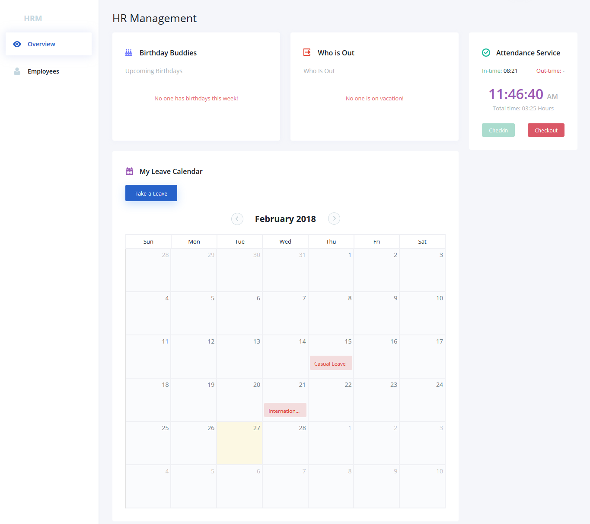Select February 11 in calendar
This screenshot has height=524, width=590.
[148, 357]
